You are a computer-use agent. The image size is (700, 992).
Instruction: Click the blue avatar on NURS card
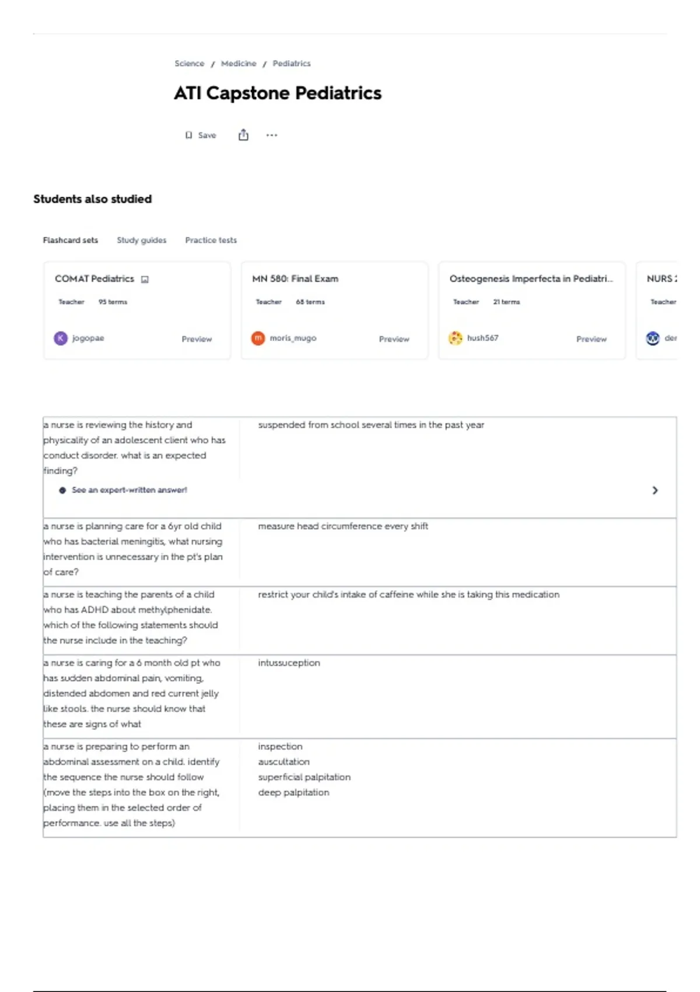(x=653, y=338)
